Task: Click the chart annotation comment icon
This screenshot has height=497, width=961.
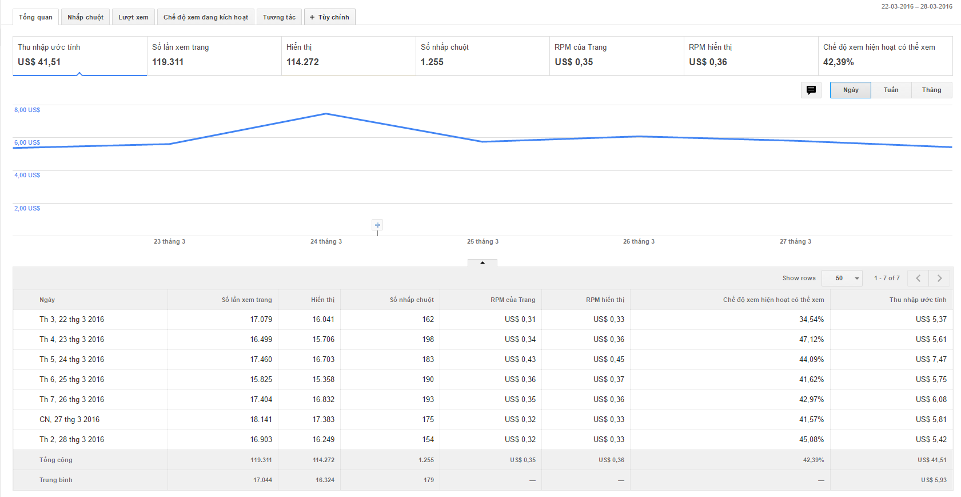Action: 811,90
